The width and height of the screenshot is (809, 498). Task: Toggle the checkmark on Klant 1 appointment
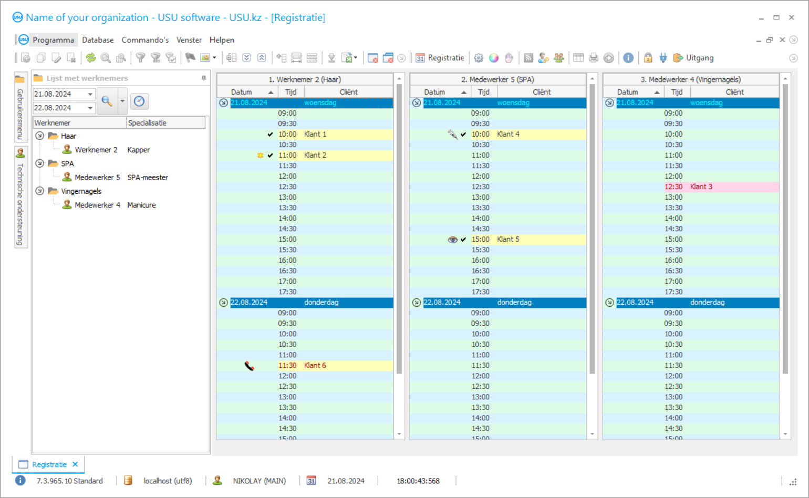[x=270, y=134]
